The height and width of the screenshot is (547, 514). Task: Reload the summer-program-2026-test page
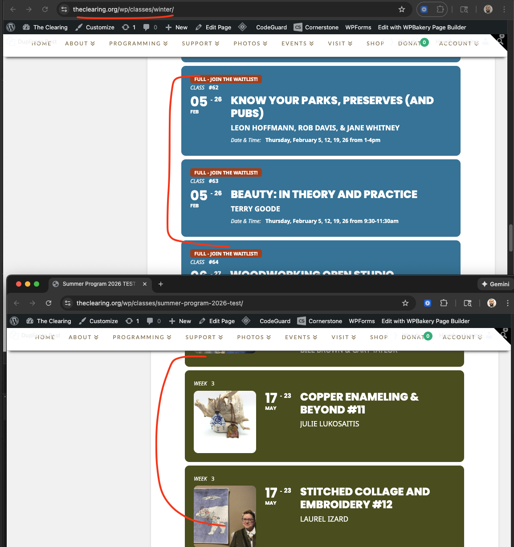point(49,303)
